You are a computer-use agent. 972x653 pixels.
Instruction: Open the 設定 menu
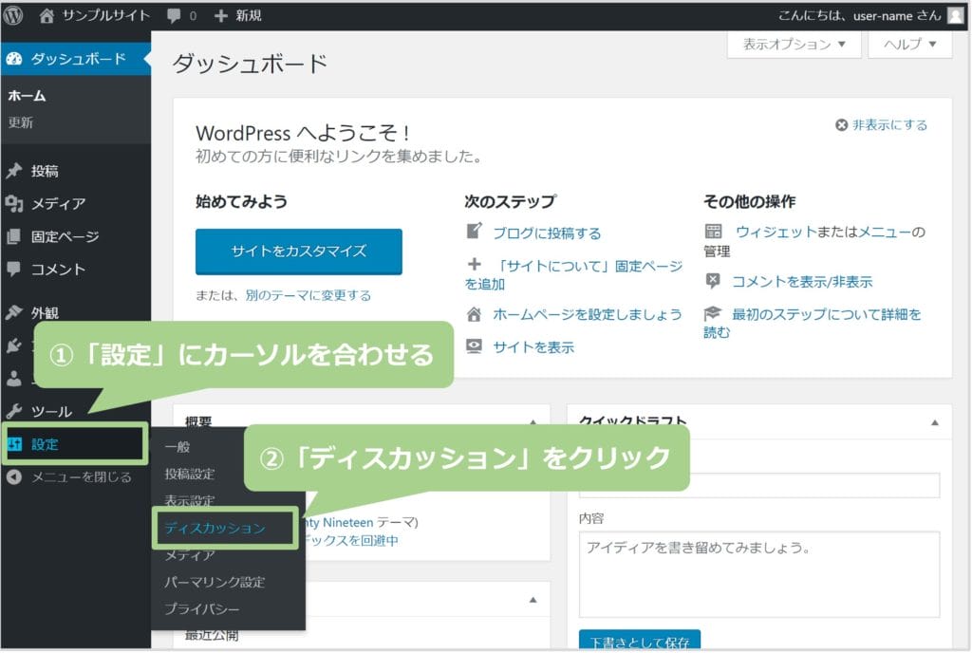tap(76, 443)
